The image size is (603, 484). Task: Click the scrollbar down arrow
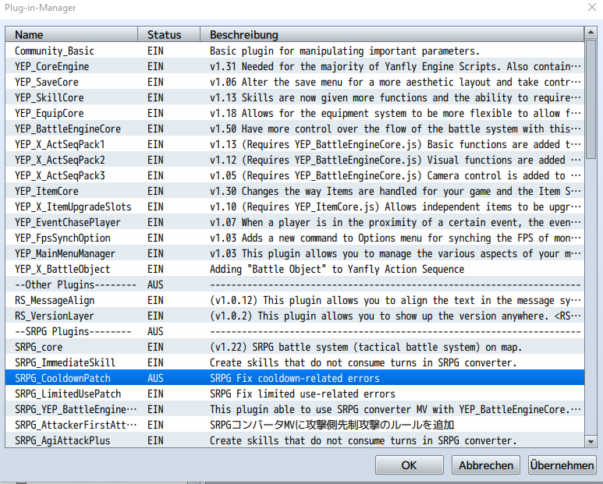[591, 442]
